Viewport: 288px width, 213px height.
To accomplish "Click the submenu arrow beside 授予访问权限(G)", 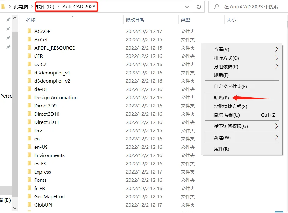I will (277, 126).
